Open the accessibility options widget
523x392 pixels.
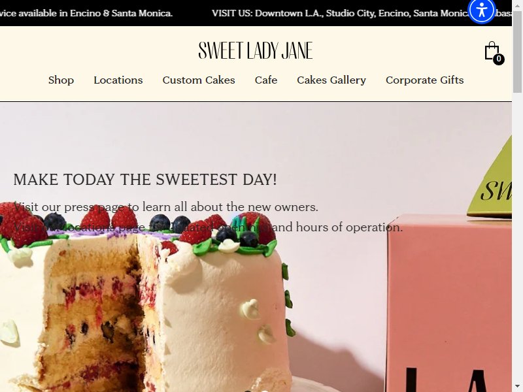coord(482,11)
